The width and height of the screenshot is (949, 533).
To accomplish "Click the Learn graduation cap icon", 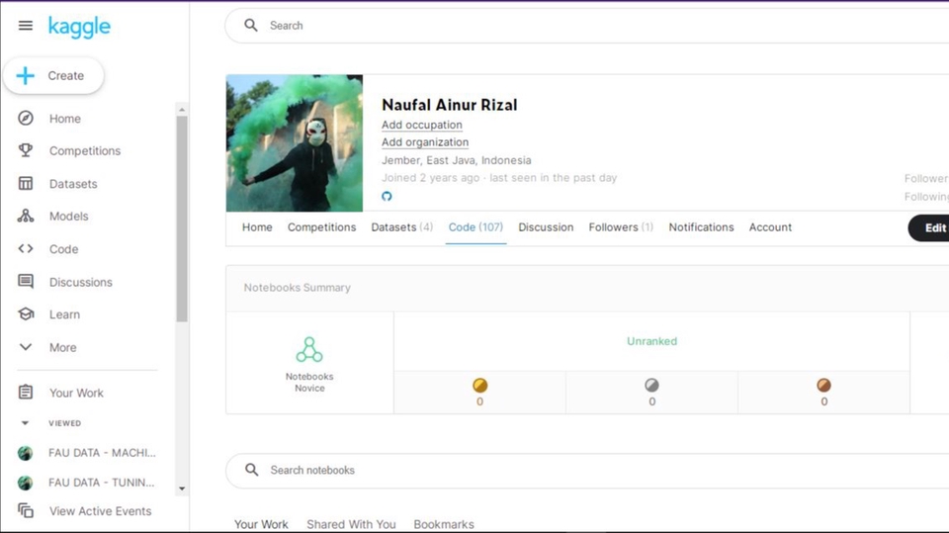I will click(26, 313).
